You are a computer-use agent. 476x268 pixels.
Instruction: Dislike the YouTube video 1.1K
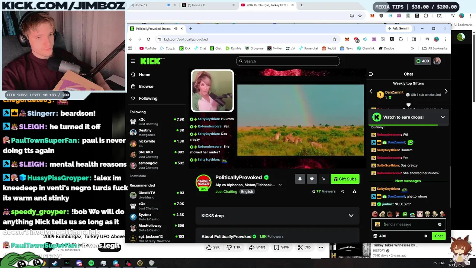(234, 247)
